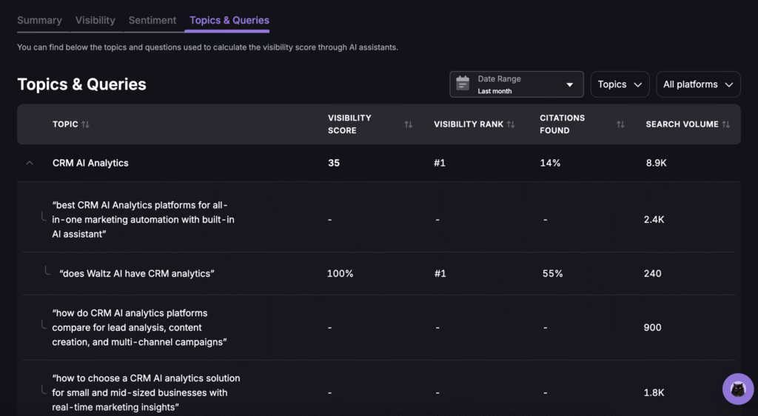
Task: Click the "does Waltz AI have CRM analytics" query
Action: click(x=137, y=274)
